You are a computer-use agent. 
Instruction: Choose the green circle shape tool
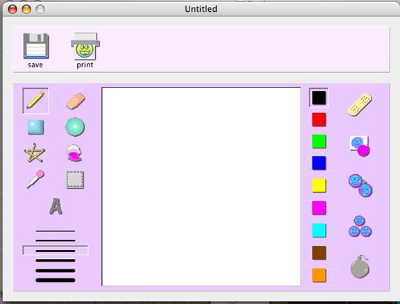pyautogui.click(x=75, y=127)
